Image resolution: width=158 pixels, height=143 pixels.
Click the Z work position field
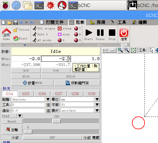[86, 59]
